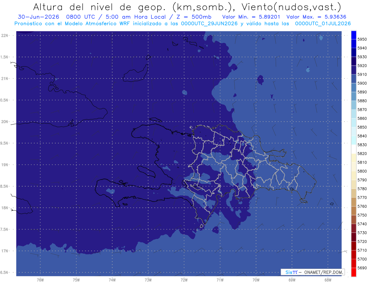Screen dimensions: 368x284
Task: Click the main chart title text
Action: pos(187,7)
